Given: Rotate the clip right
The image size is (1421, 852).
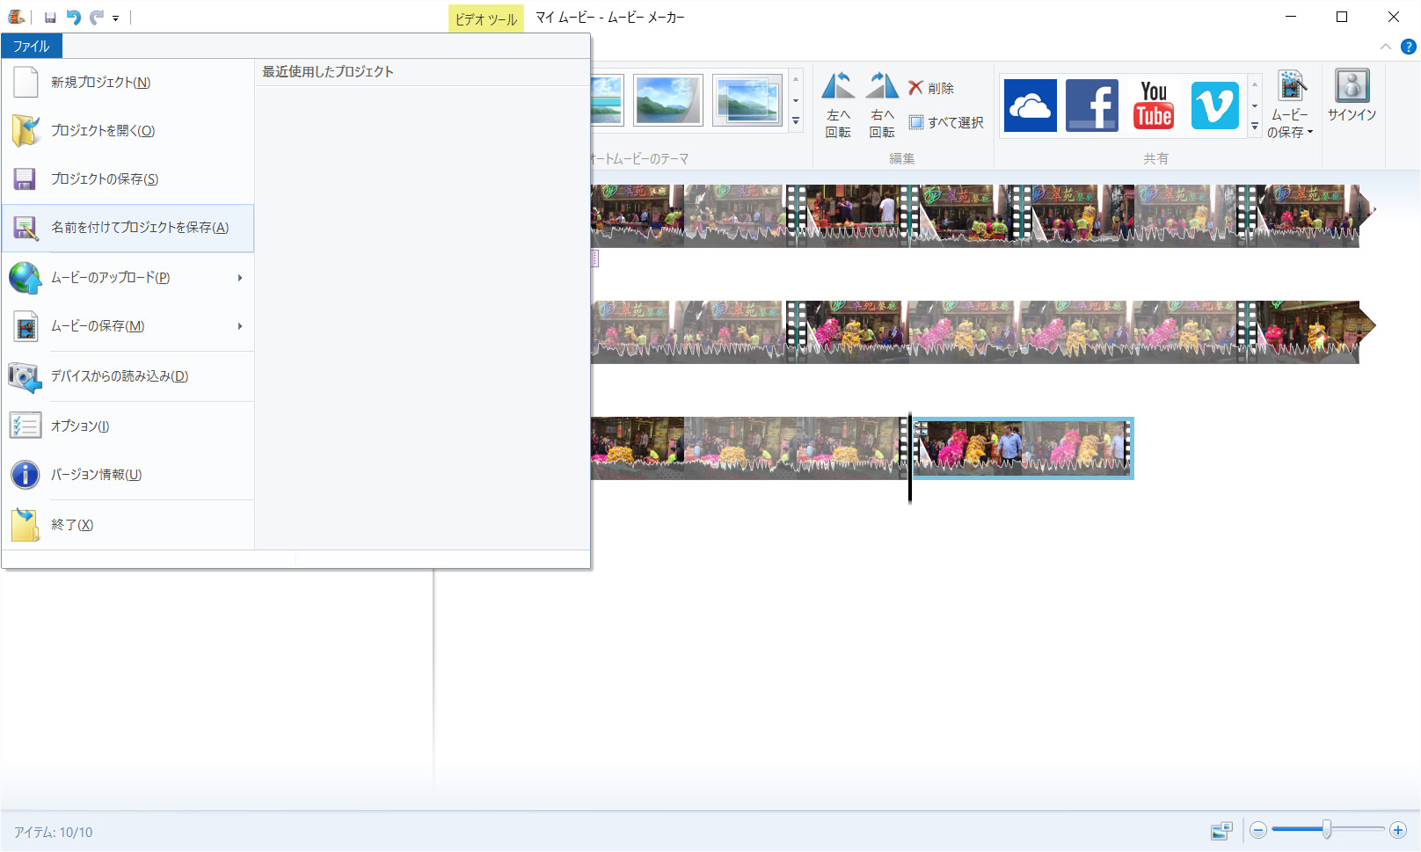Looking at the screenshot, I should pyautogui.click(x=882, y=106).
